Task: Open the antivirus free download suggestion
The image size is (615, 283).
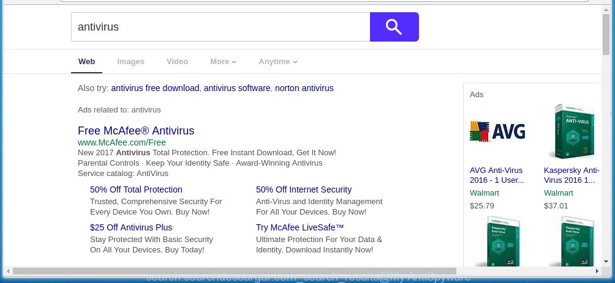Action: pos(156,88)
